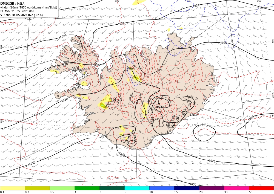Click the green 1–3 mm legend swatch
This screenshot has height=194, width=274.
click(x=87, y=188)
